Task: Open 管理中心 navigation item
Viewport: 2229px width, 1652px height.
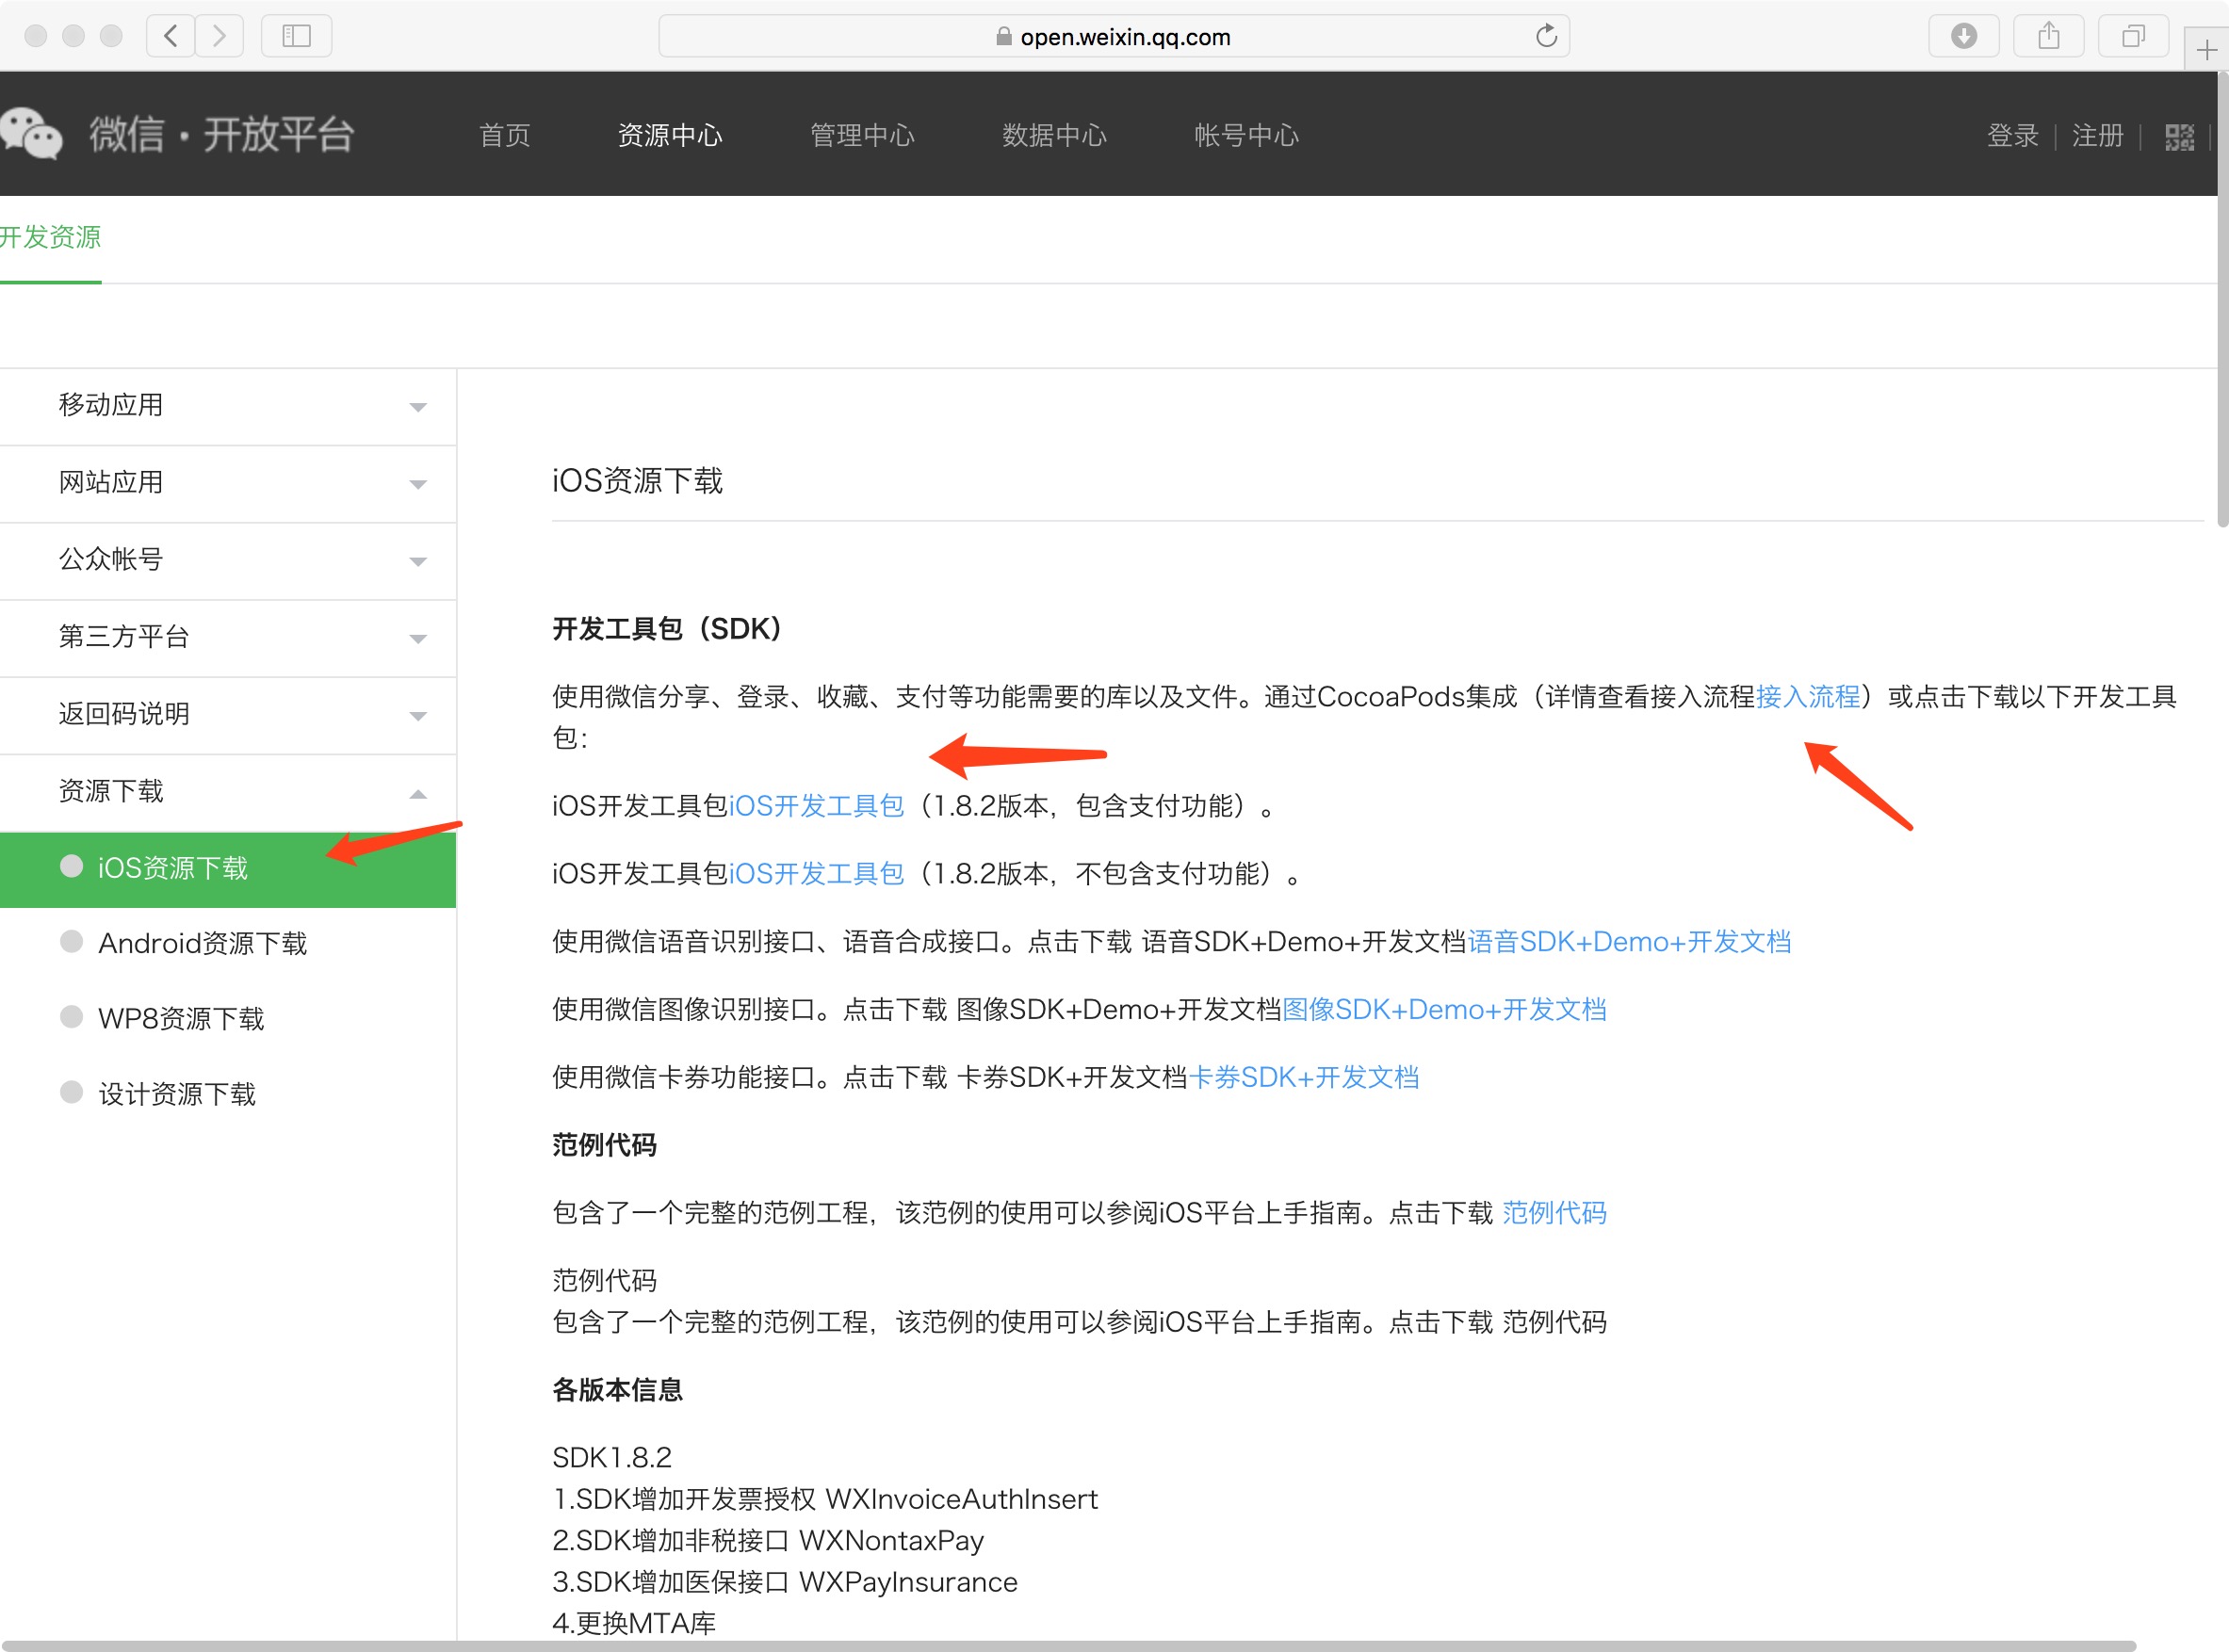Action: (861, 135)
